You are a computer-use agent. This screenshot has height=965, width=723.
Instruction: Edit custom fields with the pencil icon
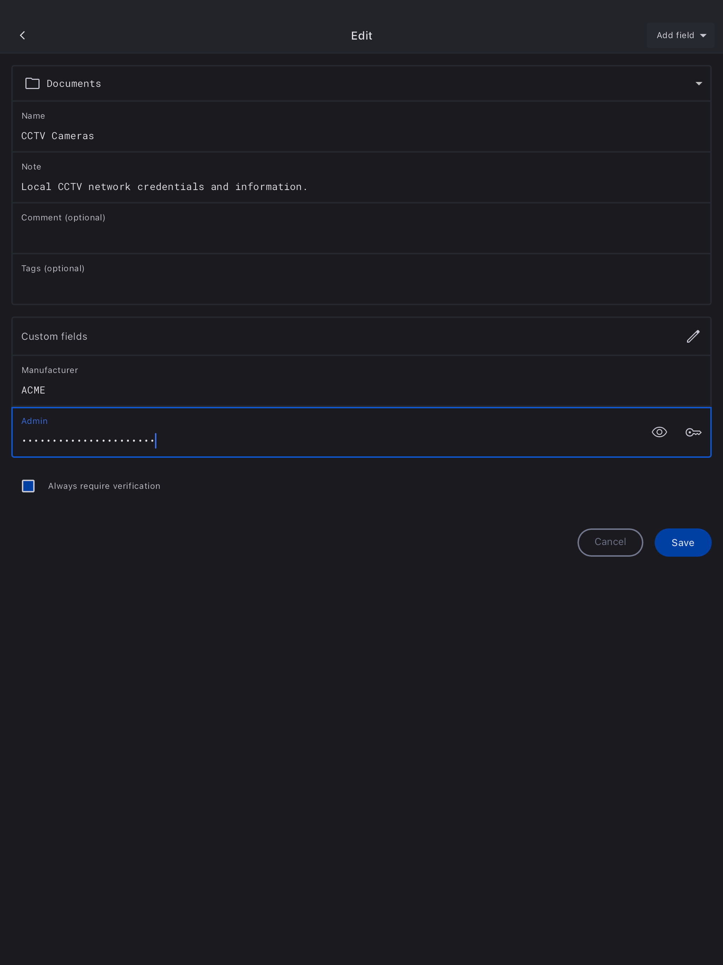pyautogui.click(x=693, y=336)
